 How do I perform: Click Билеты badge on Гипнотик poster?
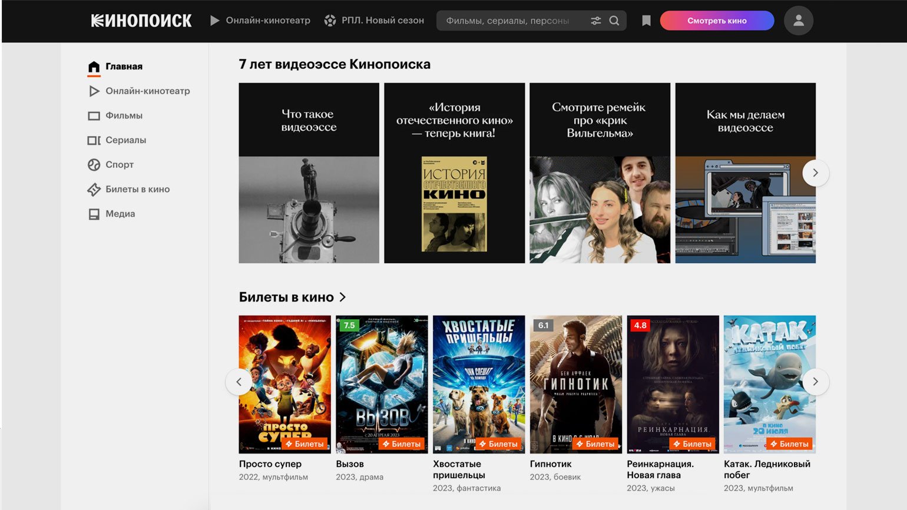(595, 444)
